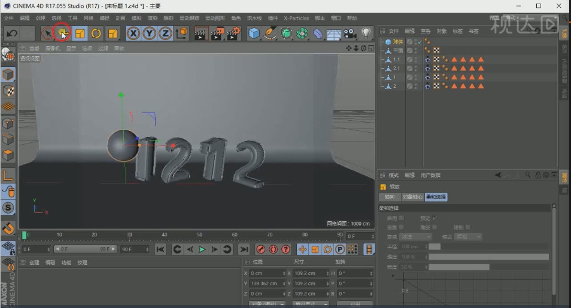
Task: Add a Cube primitive object
Action: click(254, 33)
